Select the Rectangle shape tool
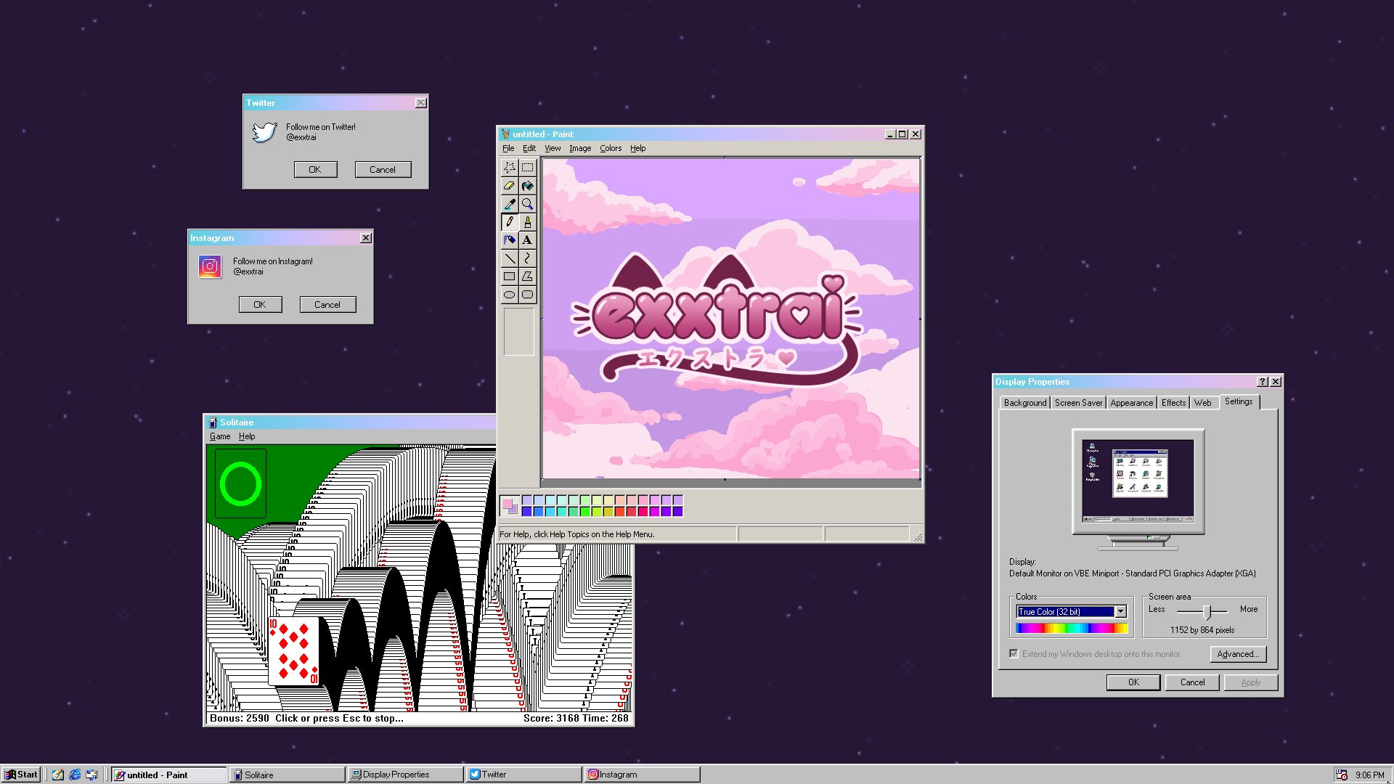This screenshot has width=1394, height=784. pyautogui.click(x=510, y=277)
